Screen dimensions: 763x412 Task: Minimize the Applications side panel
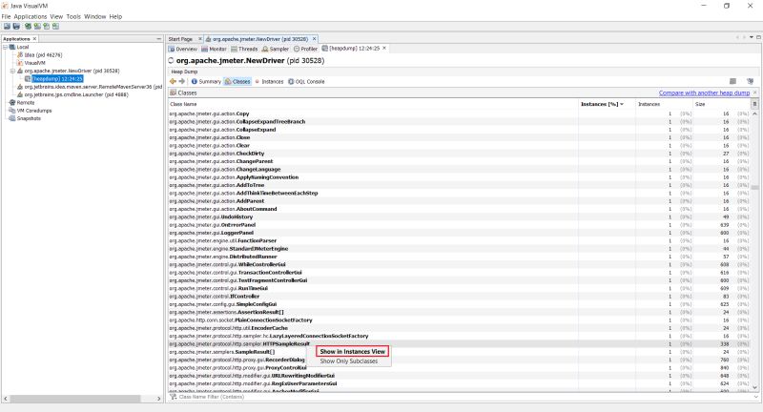[x=158, y=38]
